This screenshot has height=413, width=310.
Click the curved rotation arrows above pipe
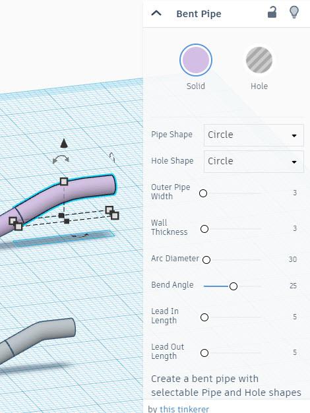61,159
